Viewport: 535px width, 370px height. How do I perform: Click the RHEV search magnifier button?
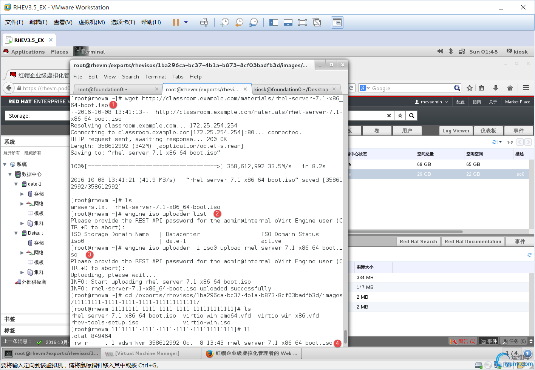tap(412, 116)
